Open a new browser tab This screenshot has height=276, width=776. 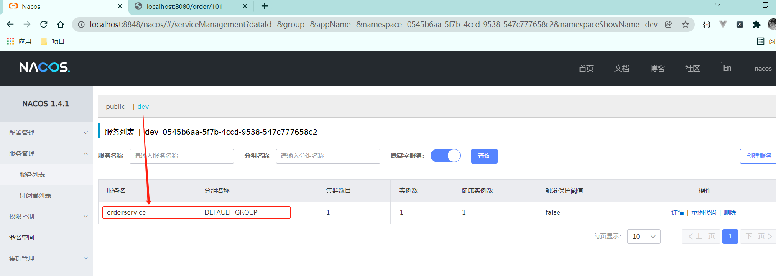(x=265, y=6)
